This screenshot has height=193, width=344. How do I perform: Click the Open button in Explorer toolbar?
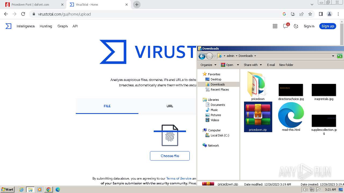227,65
